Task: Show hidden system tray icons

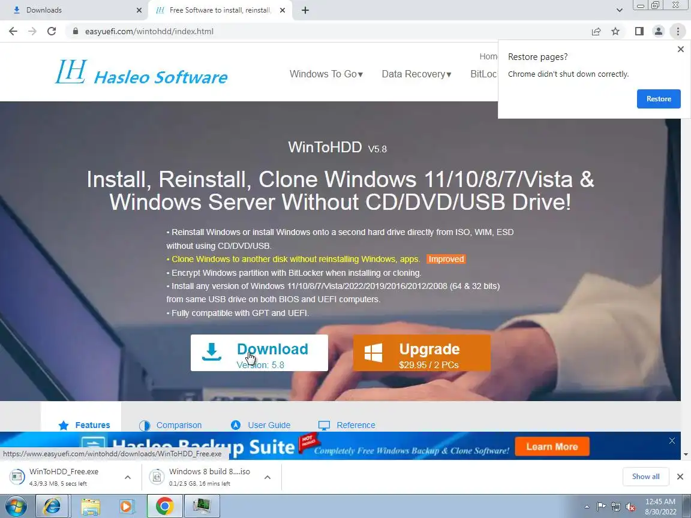Action: point(587,507)
